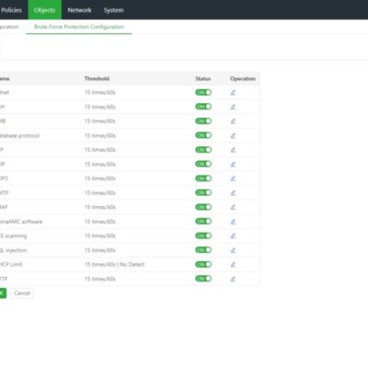Toggle the SQL injection status switch
The height and width of the screenshot is (368, 368).
pyautogui.click(x=203, y=250)
